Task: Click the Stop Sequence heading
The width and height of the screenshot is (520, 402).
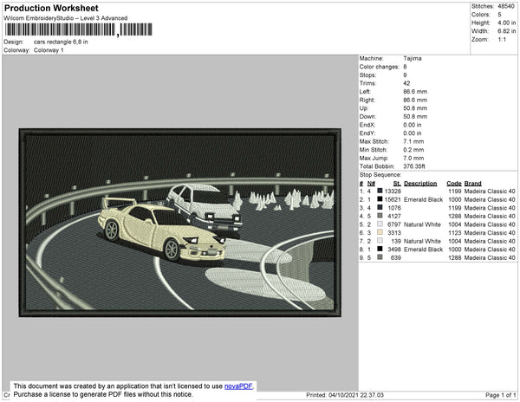Action: (382, 175)
